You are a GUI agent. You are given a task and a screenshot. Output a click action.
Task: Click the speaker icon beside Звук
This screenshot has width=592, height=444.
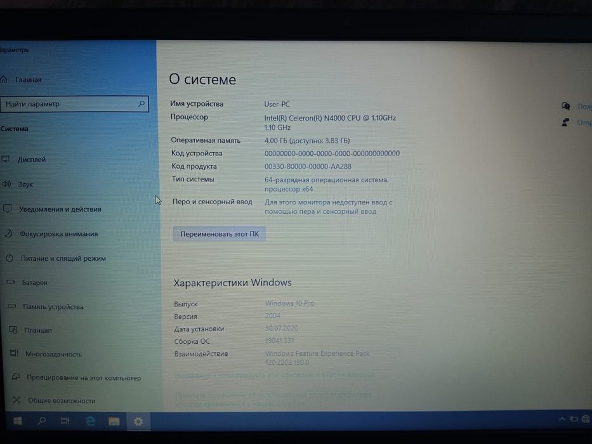tap(6, 184)
